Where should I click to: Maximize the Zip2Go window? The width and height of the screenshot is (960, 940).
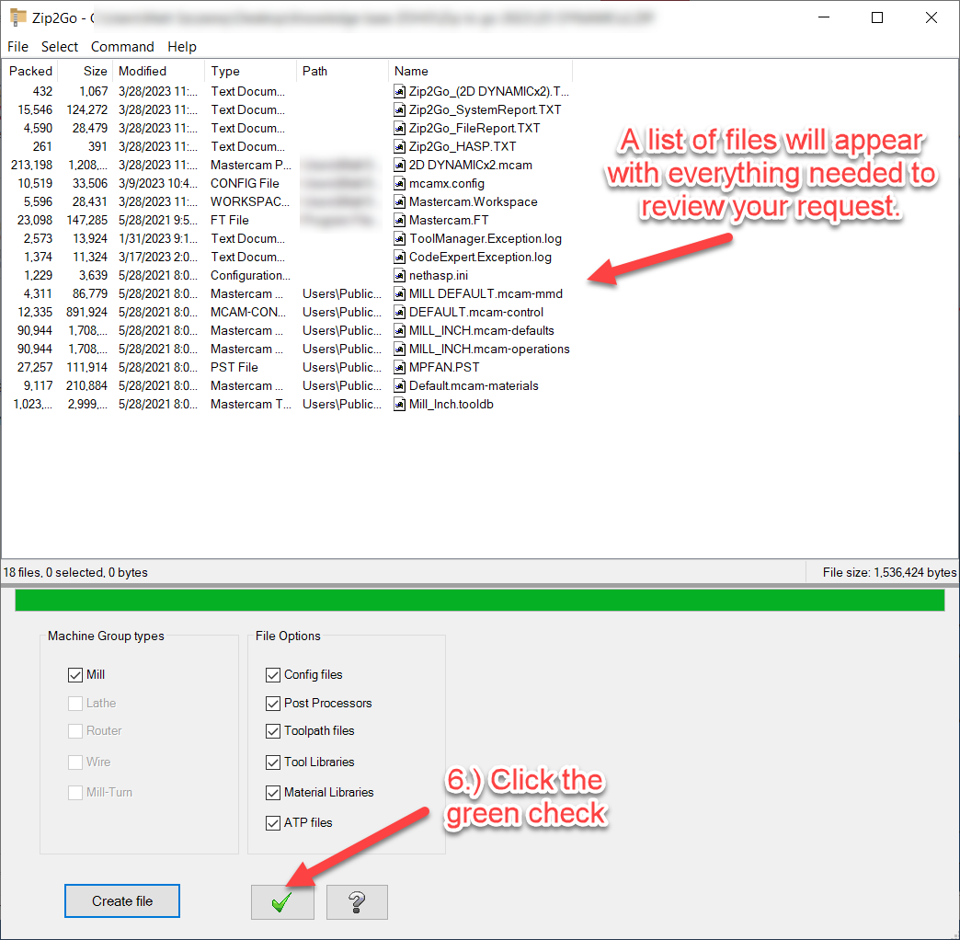(877, 17)
